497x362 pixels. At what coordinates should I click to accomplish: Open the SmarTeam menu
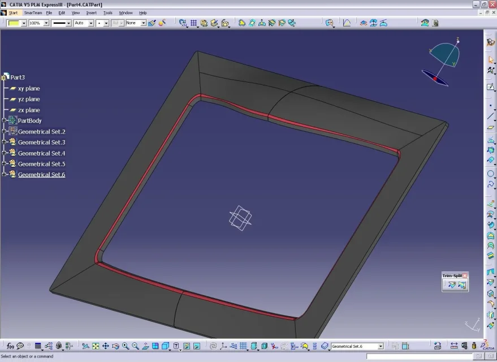coord(33,12)
